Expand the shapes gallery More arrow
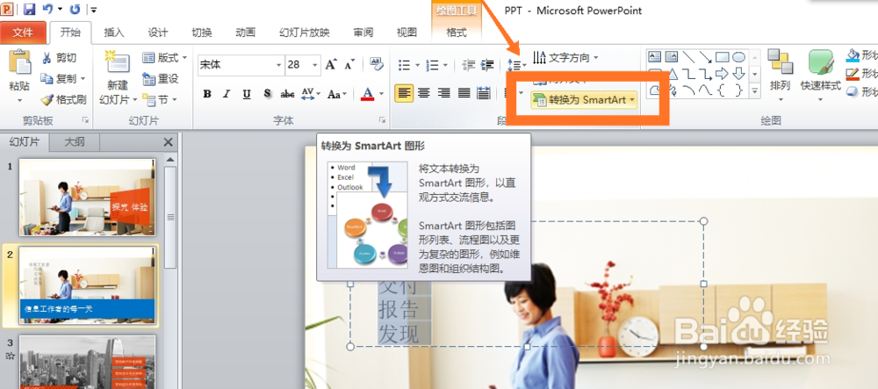Viewport: 878px width, 389px height. click(755, 90)
